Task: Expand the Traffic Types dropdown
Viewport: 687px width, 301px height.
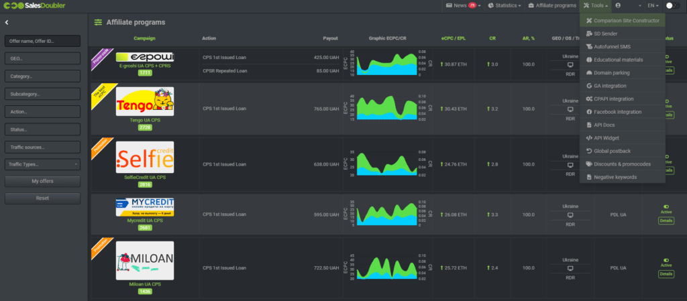Action: pos(42,164)
